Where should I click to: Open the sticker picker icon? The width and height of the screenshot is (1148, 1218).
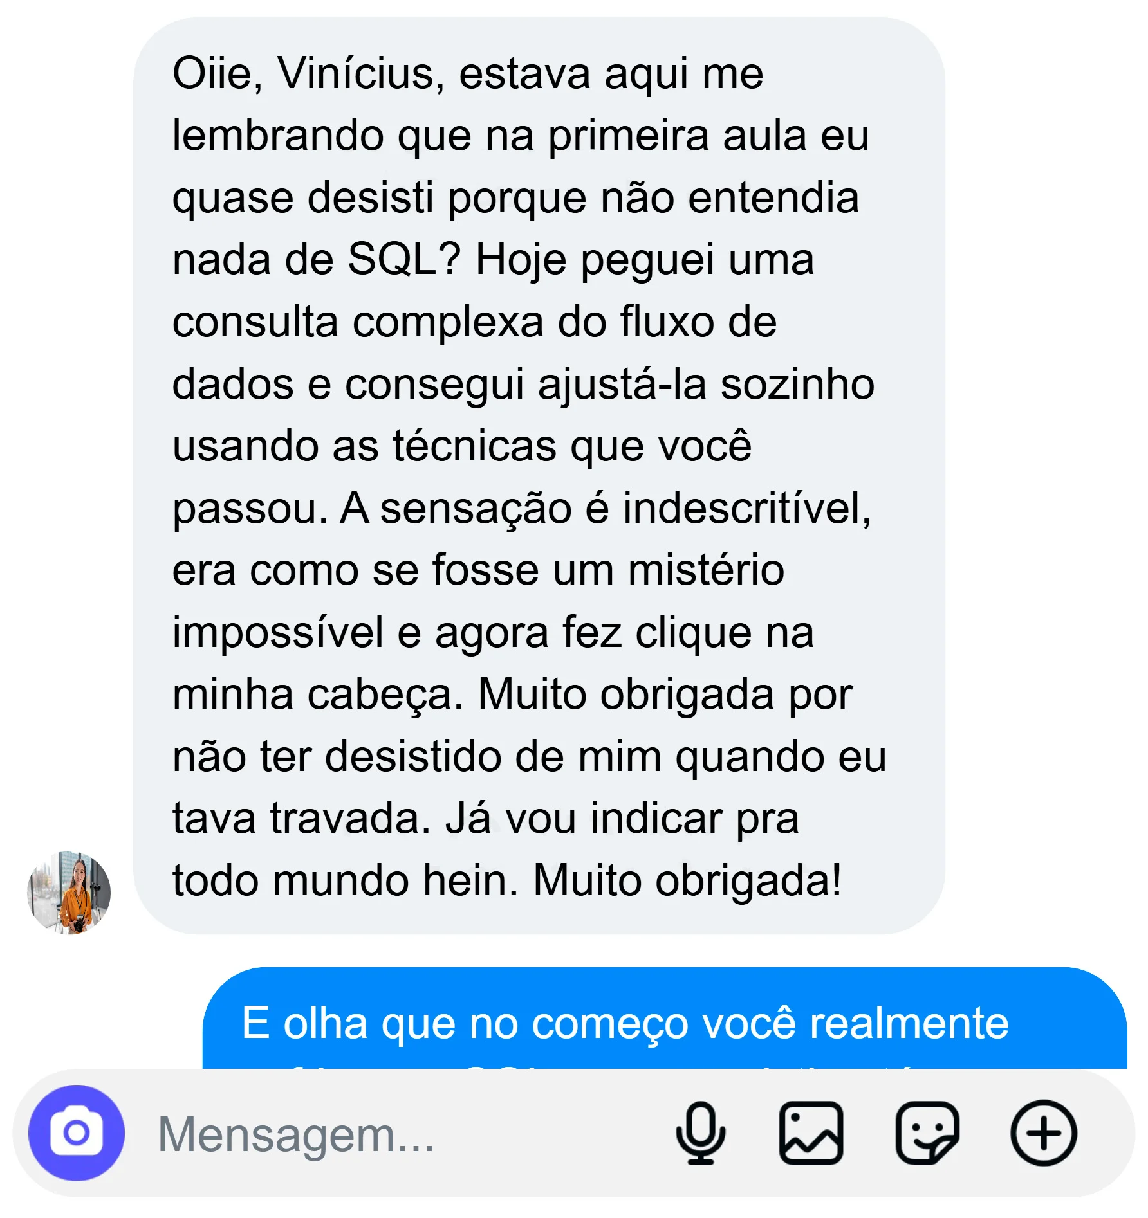pyautogui.click(x=927, y=1133)
